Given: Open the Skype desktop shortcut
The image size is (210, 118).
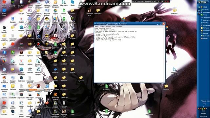Looking at the screenshot, I should point(73,3).
